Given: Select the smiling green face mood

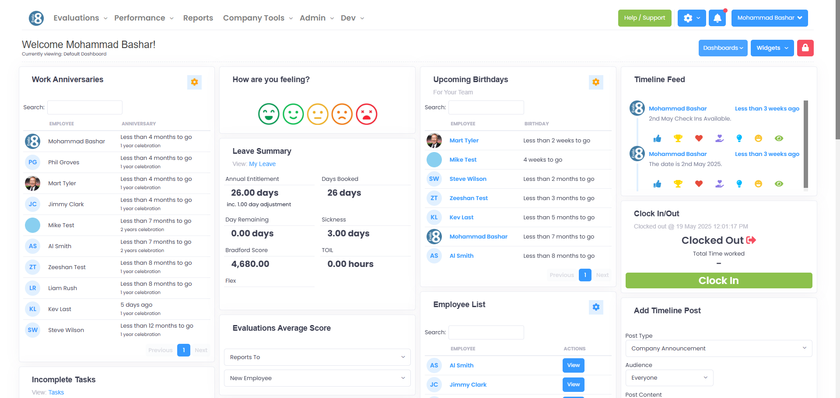Looking at the screenshot, I should (293, 114).
